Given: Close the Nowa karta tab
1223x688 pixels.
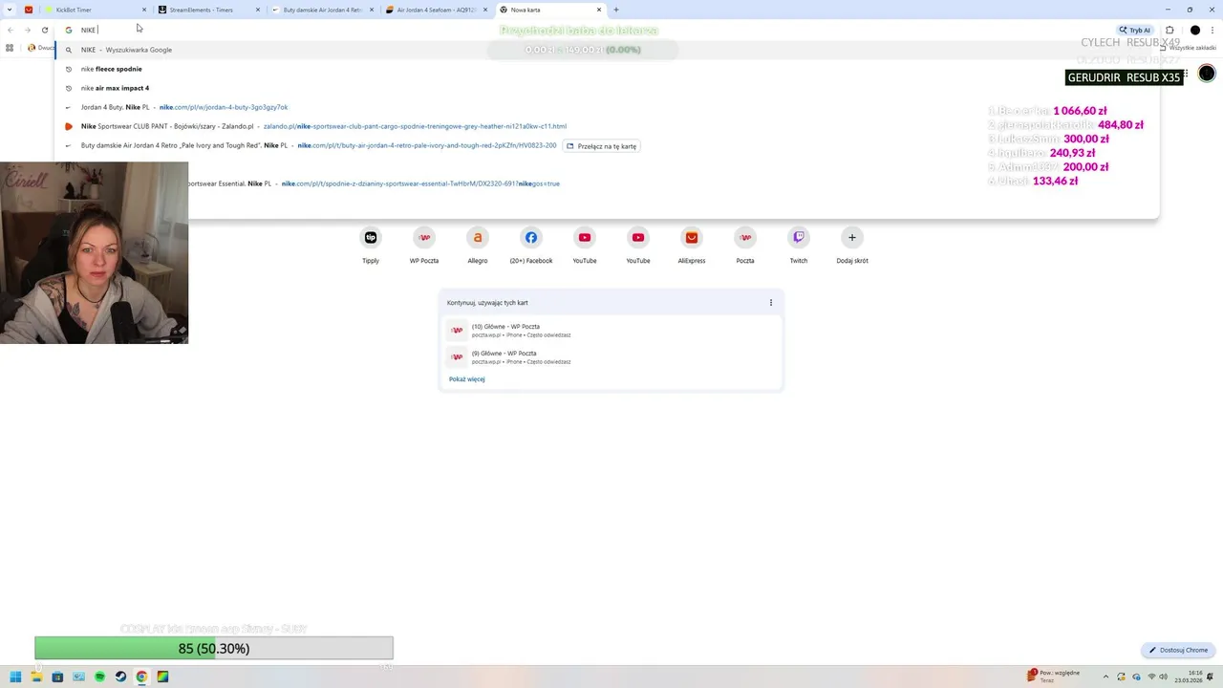Looking at the screenshot, I should (599, 10).
